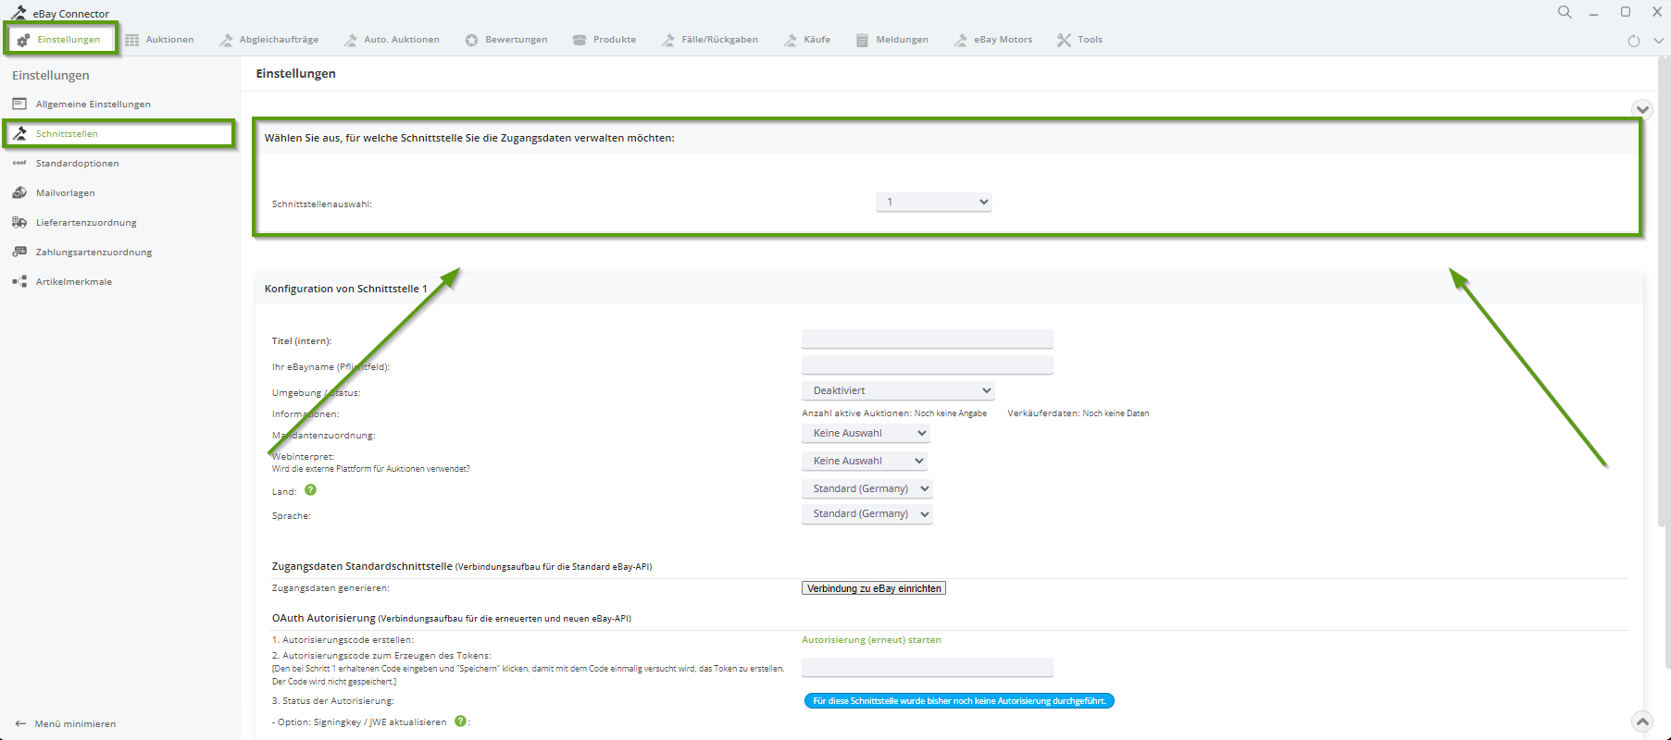The image size is (1671, 740).
Task: Click the Meldungen document tab icon
Action: (x=862, y=40)
